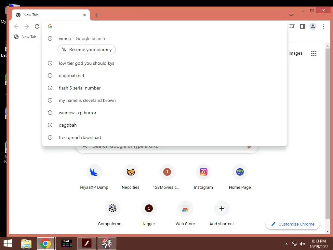
Task: Maximize the Chrome window
Action: [x=312, y=10]
